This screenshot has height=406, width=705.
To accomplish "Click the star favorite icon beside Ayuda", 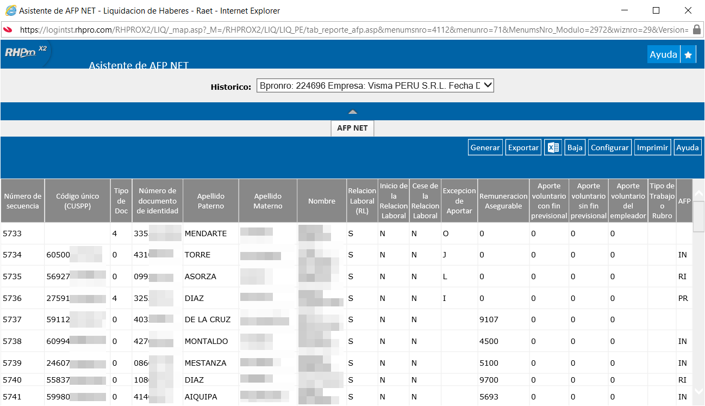I will 688,54.
